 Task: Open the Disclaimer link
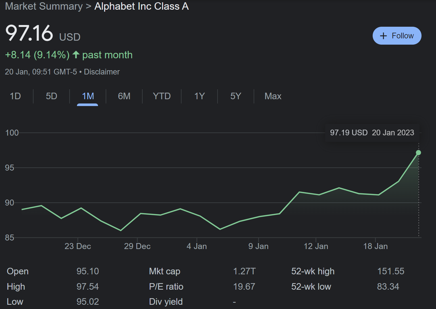102,72
